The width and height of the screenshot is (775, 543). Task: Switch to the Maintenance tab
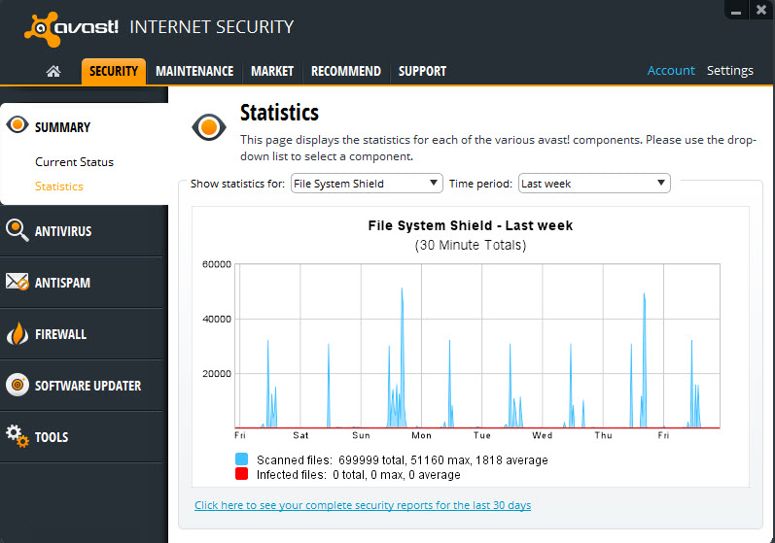point(194,71)
